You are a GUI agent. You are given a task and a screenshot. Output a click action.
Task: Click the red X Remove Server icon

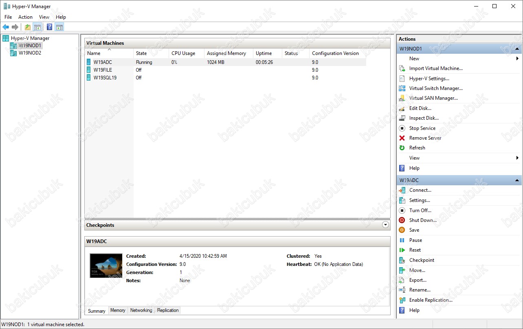point(402,138)
